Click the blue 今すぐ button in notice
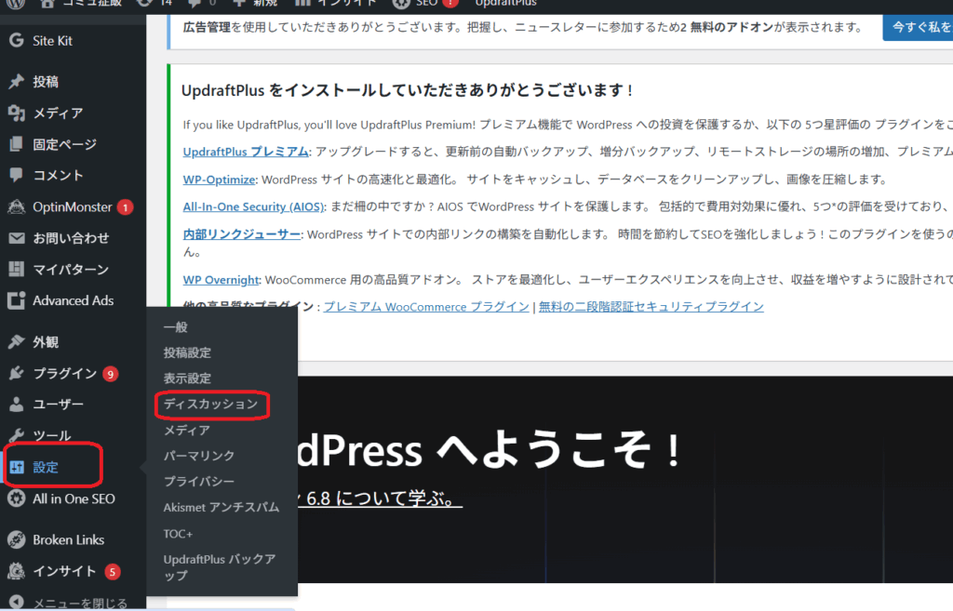The image size is (953, 611). [x=918, y=27]
